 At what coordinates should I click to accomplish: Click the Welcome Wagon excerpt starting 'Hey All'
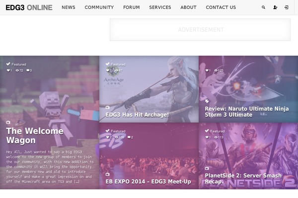tap(50, 167)
